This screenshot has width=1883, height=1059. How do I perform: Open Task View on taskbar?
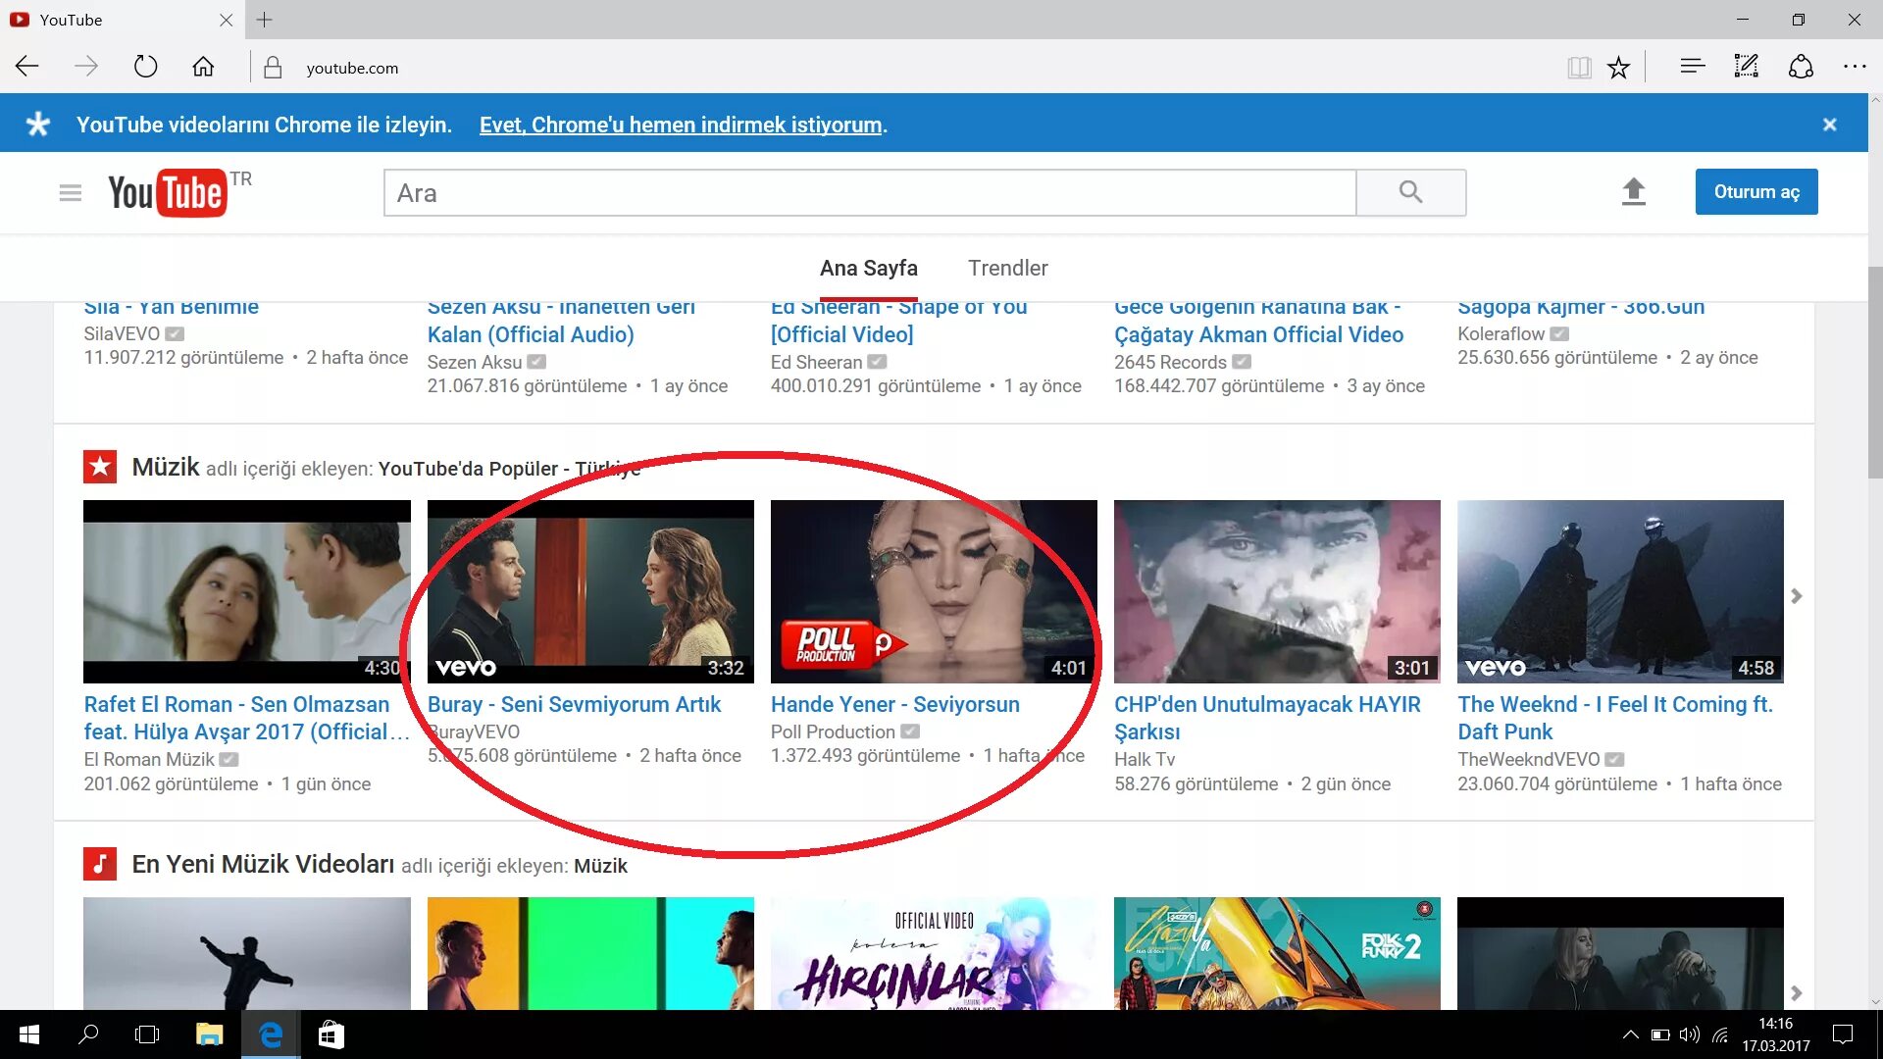147,1034
